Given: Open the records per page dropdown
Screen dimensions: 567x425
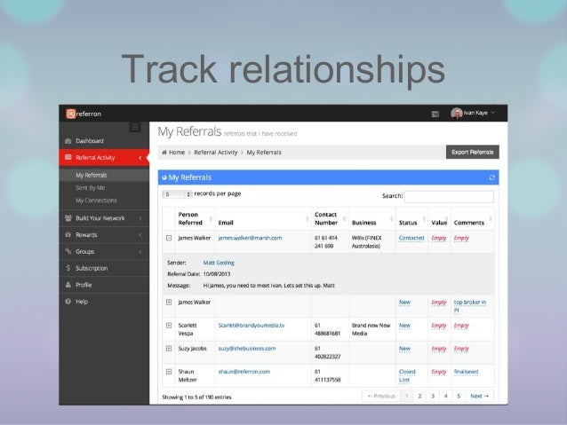Looking at the screenshot, I should click(x=177, y=194).
